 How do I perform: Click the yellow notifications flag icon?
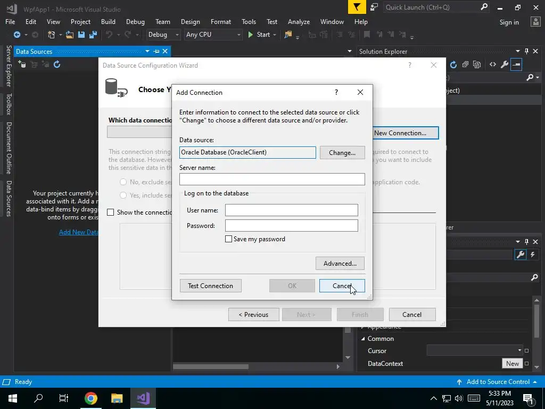(x=357, y=7)
